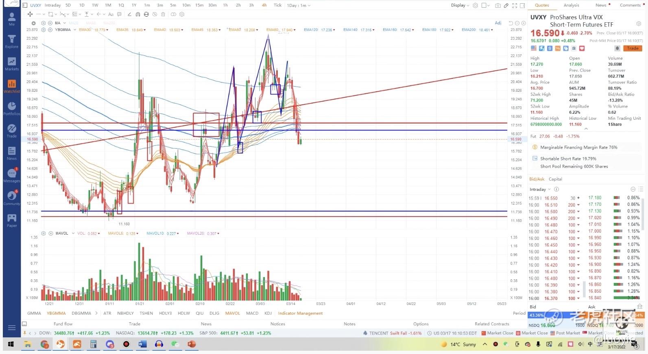Expand the chart layout grid dropdown arrow

coord(489,5)
